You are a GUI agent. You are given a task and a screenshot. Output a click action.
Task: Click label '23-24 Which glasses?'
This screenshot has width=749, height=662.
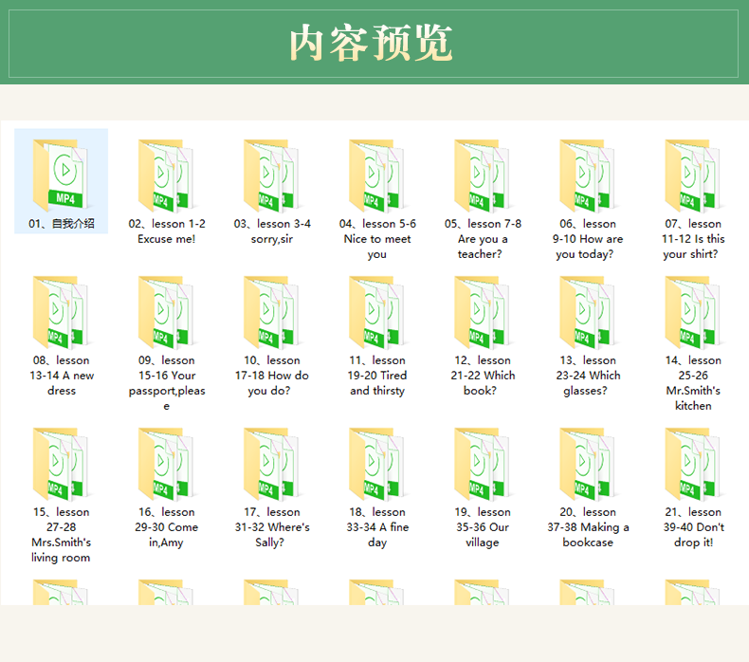(588, 376)
